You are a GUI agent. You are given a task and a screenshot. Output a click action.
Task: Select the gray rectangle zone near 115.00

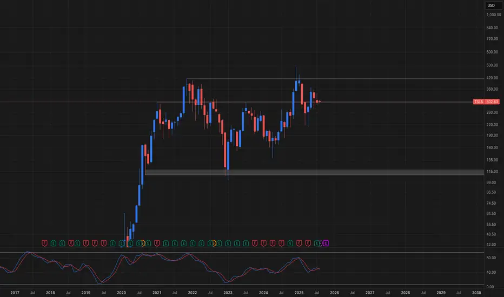pos(314,172)
